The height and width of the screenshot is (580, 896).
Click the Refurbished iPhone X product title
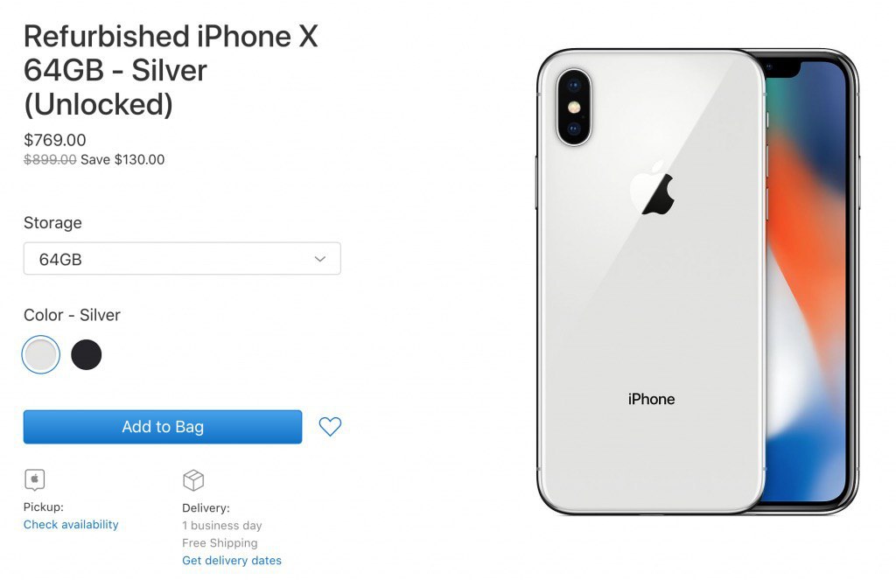tap(171, 70)
